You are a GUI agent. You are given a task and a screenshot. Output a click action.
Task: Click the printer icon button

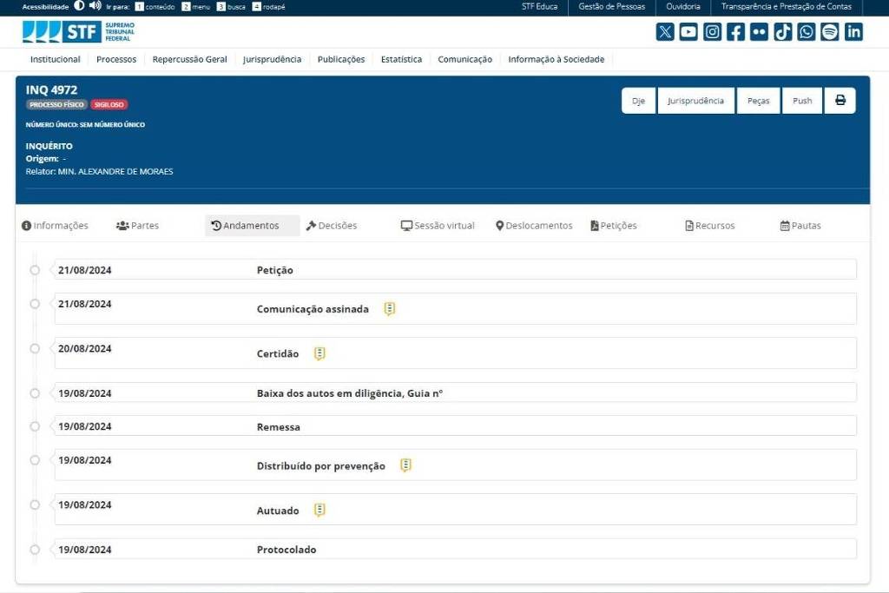(x=840, y=101)
